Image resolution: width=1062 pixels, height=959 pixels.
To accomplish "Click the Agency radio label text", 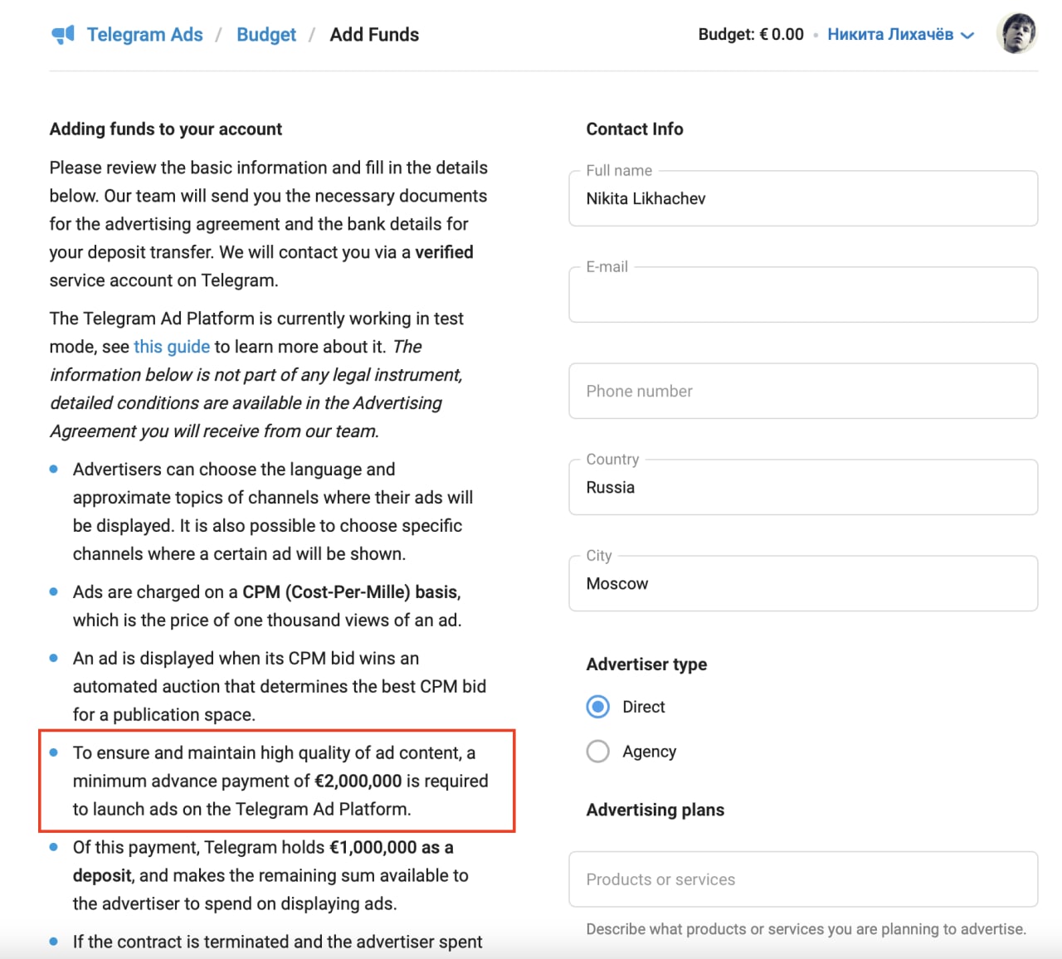I will [650, 752].
